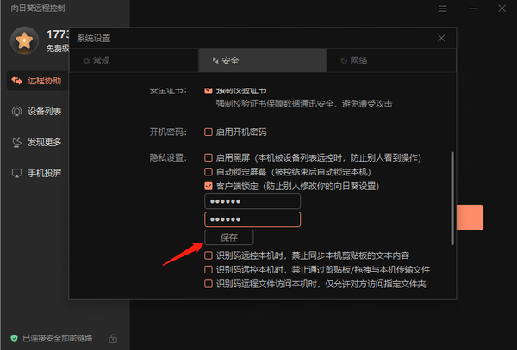Viewport: 517px width, 350px height.
Task: Close the 向日葵 main window
Action: (x=501, y=9)
